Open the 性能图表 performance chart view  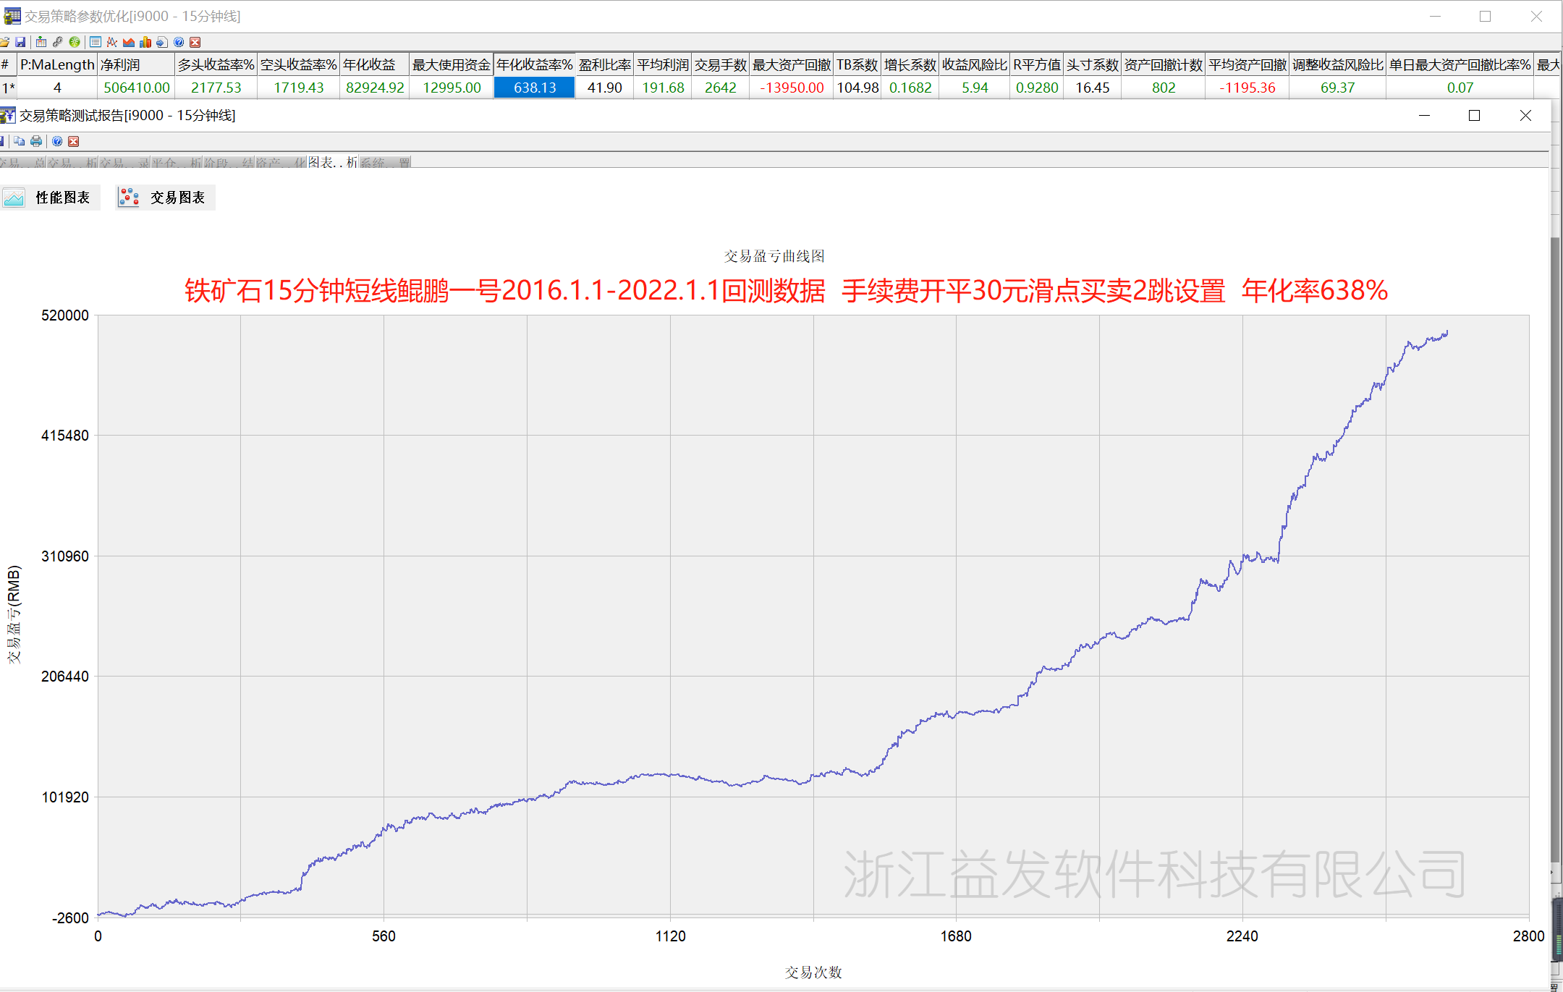click(50, 198)
